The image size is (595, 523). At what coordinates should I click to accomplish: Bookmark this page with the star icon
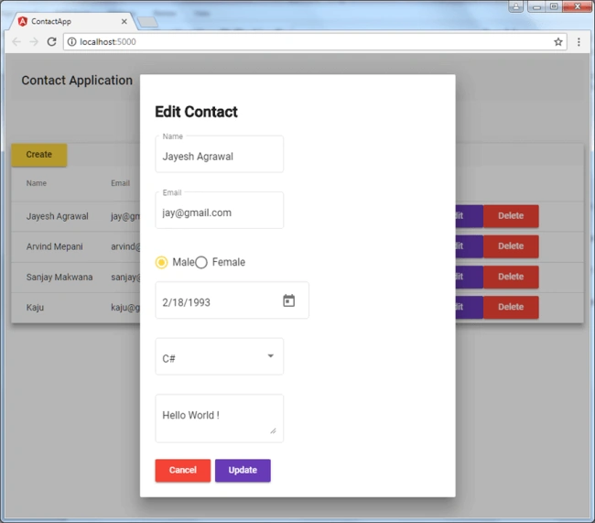click(x=557, y=42)
